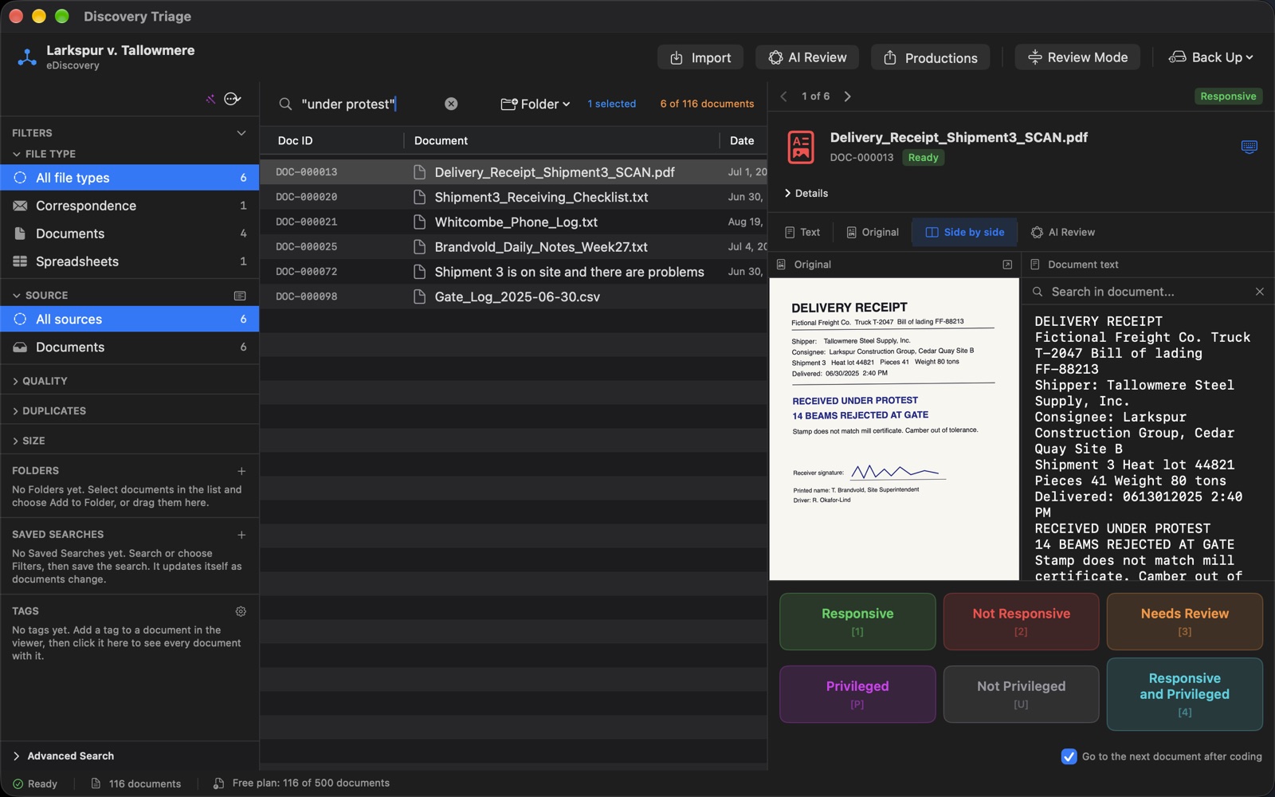Code document as Privileged
This screenshot has height=797, width=1275.
click(857, 694)
